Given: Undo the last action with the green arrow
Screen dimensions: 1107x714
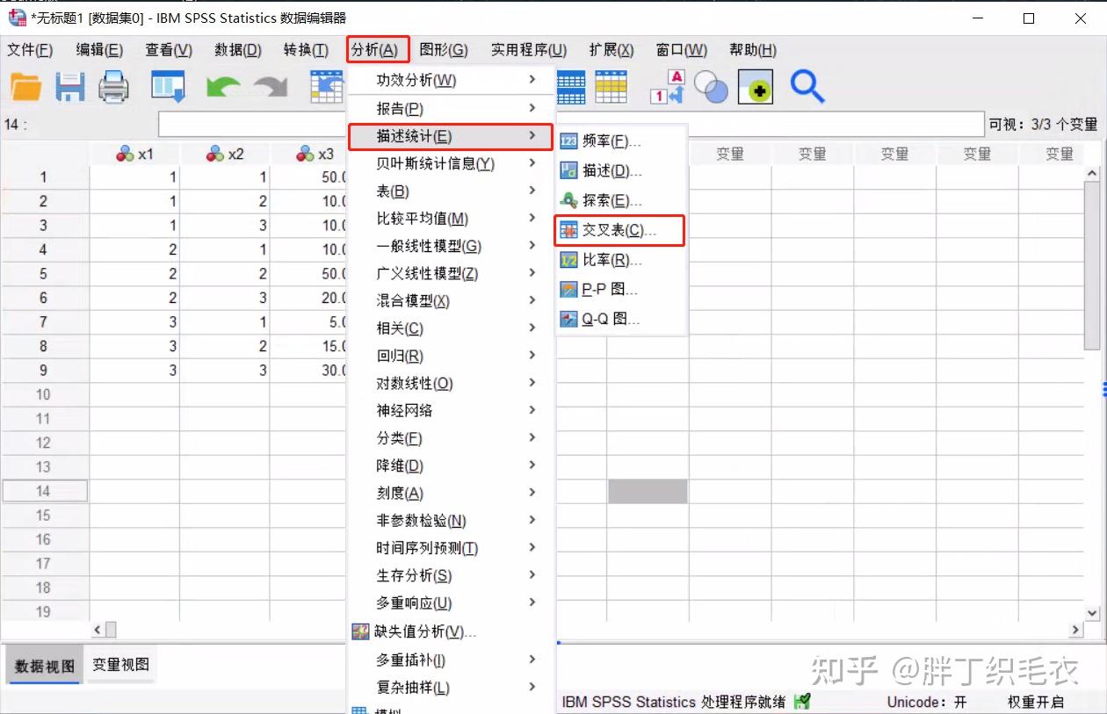Looking at the screenshot, I should (224, 85).
